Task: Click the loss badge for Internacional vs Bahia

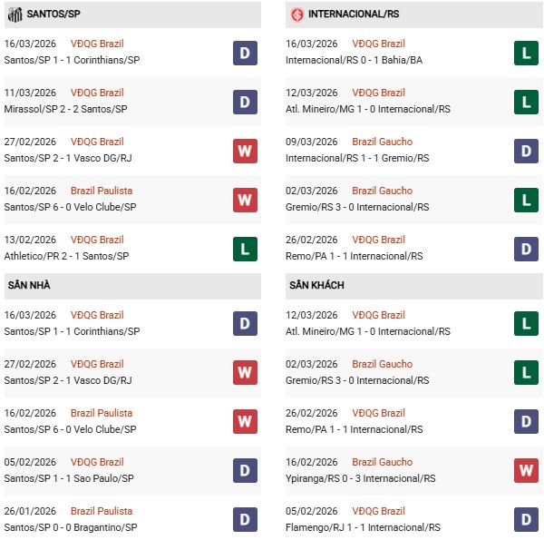Action: (x=527, y=53)
